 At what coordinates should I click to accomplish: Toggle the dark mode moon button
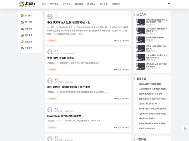(x=185, y=128)
